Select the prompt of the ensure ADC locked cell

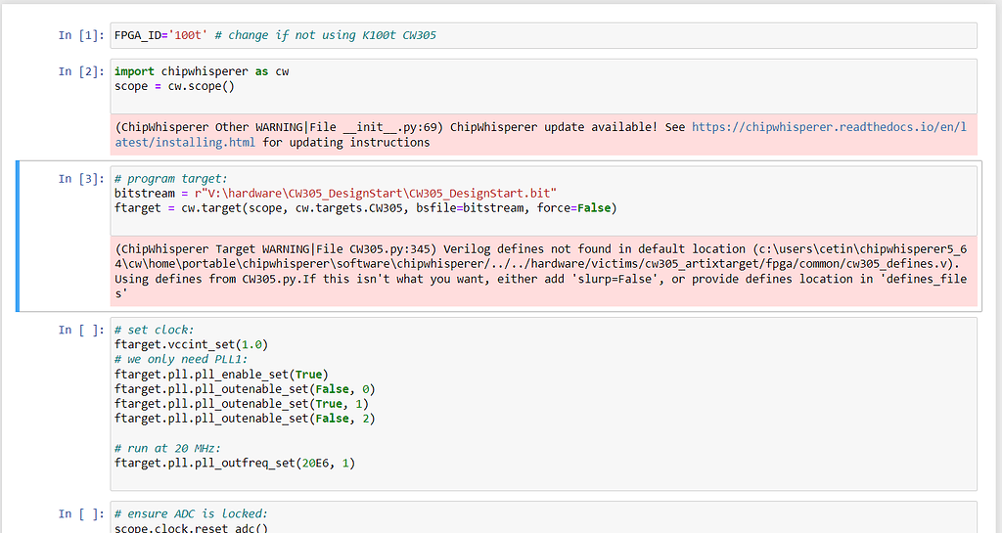tap(78, 513)
